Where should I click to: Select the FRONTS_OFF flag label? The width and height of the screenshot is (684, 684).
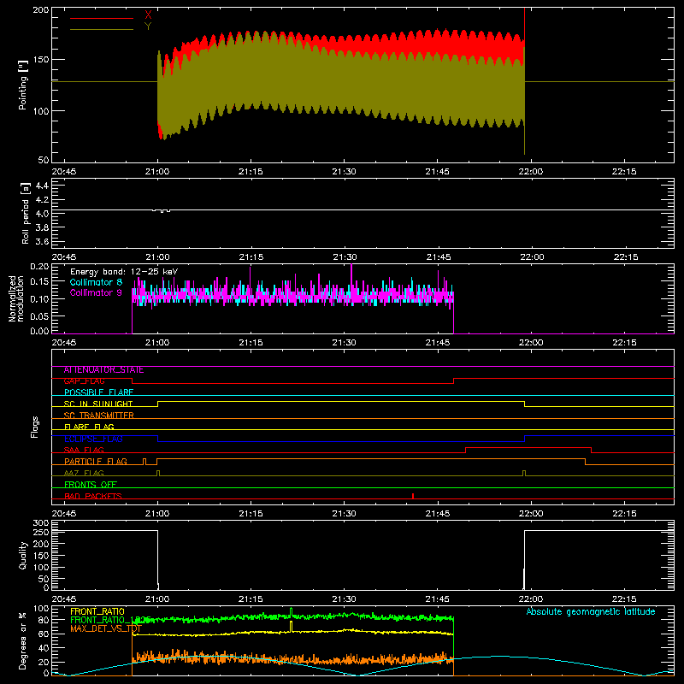(91, 485)
